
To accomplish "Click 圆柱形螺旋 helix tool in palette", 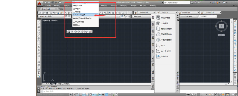I will [x=163, y=18].
